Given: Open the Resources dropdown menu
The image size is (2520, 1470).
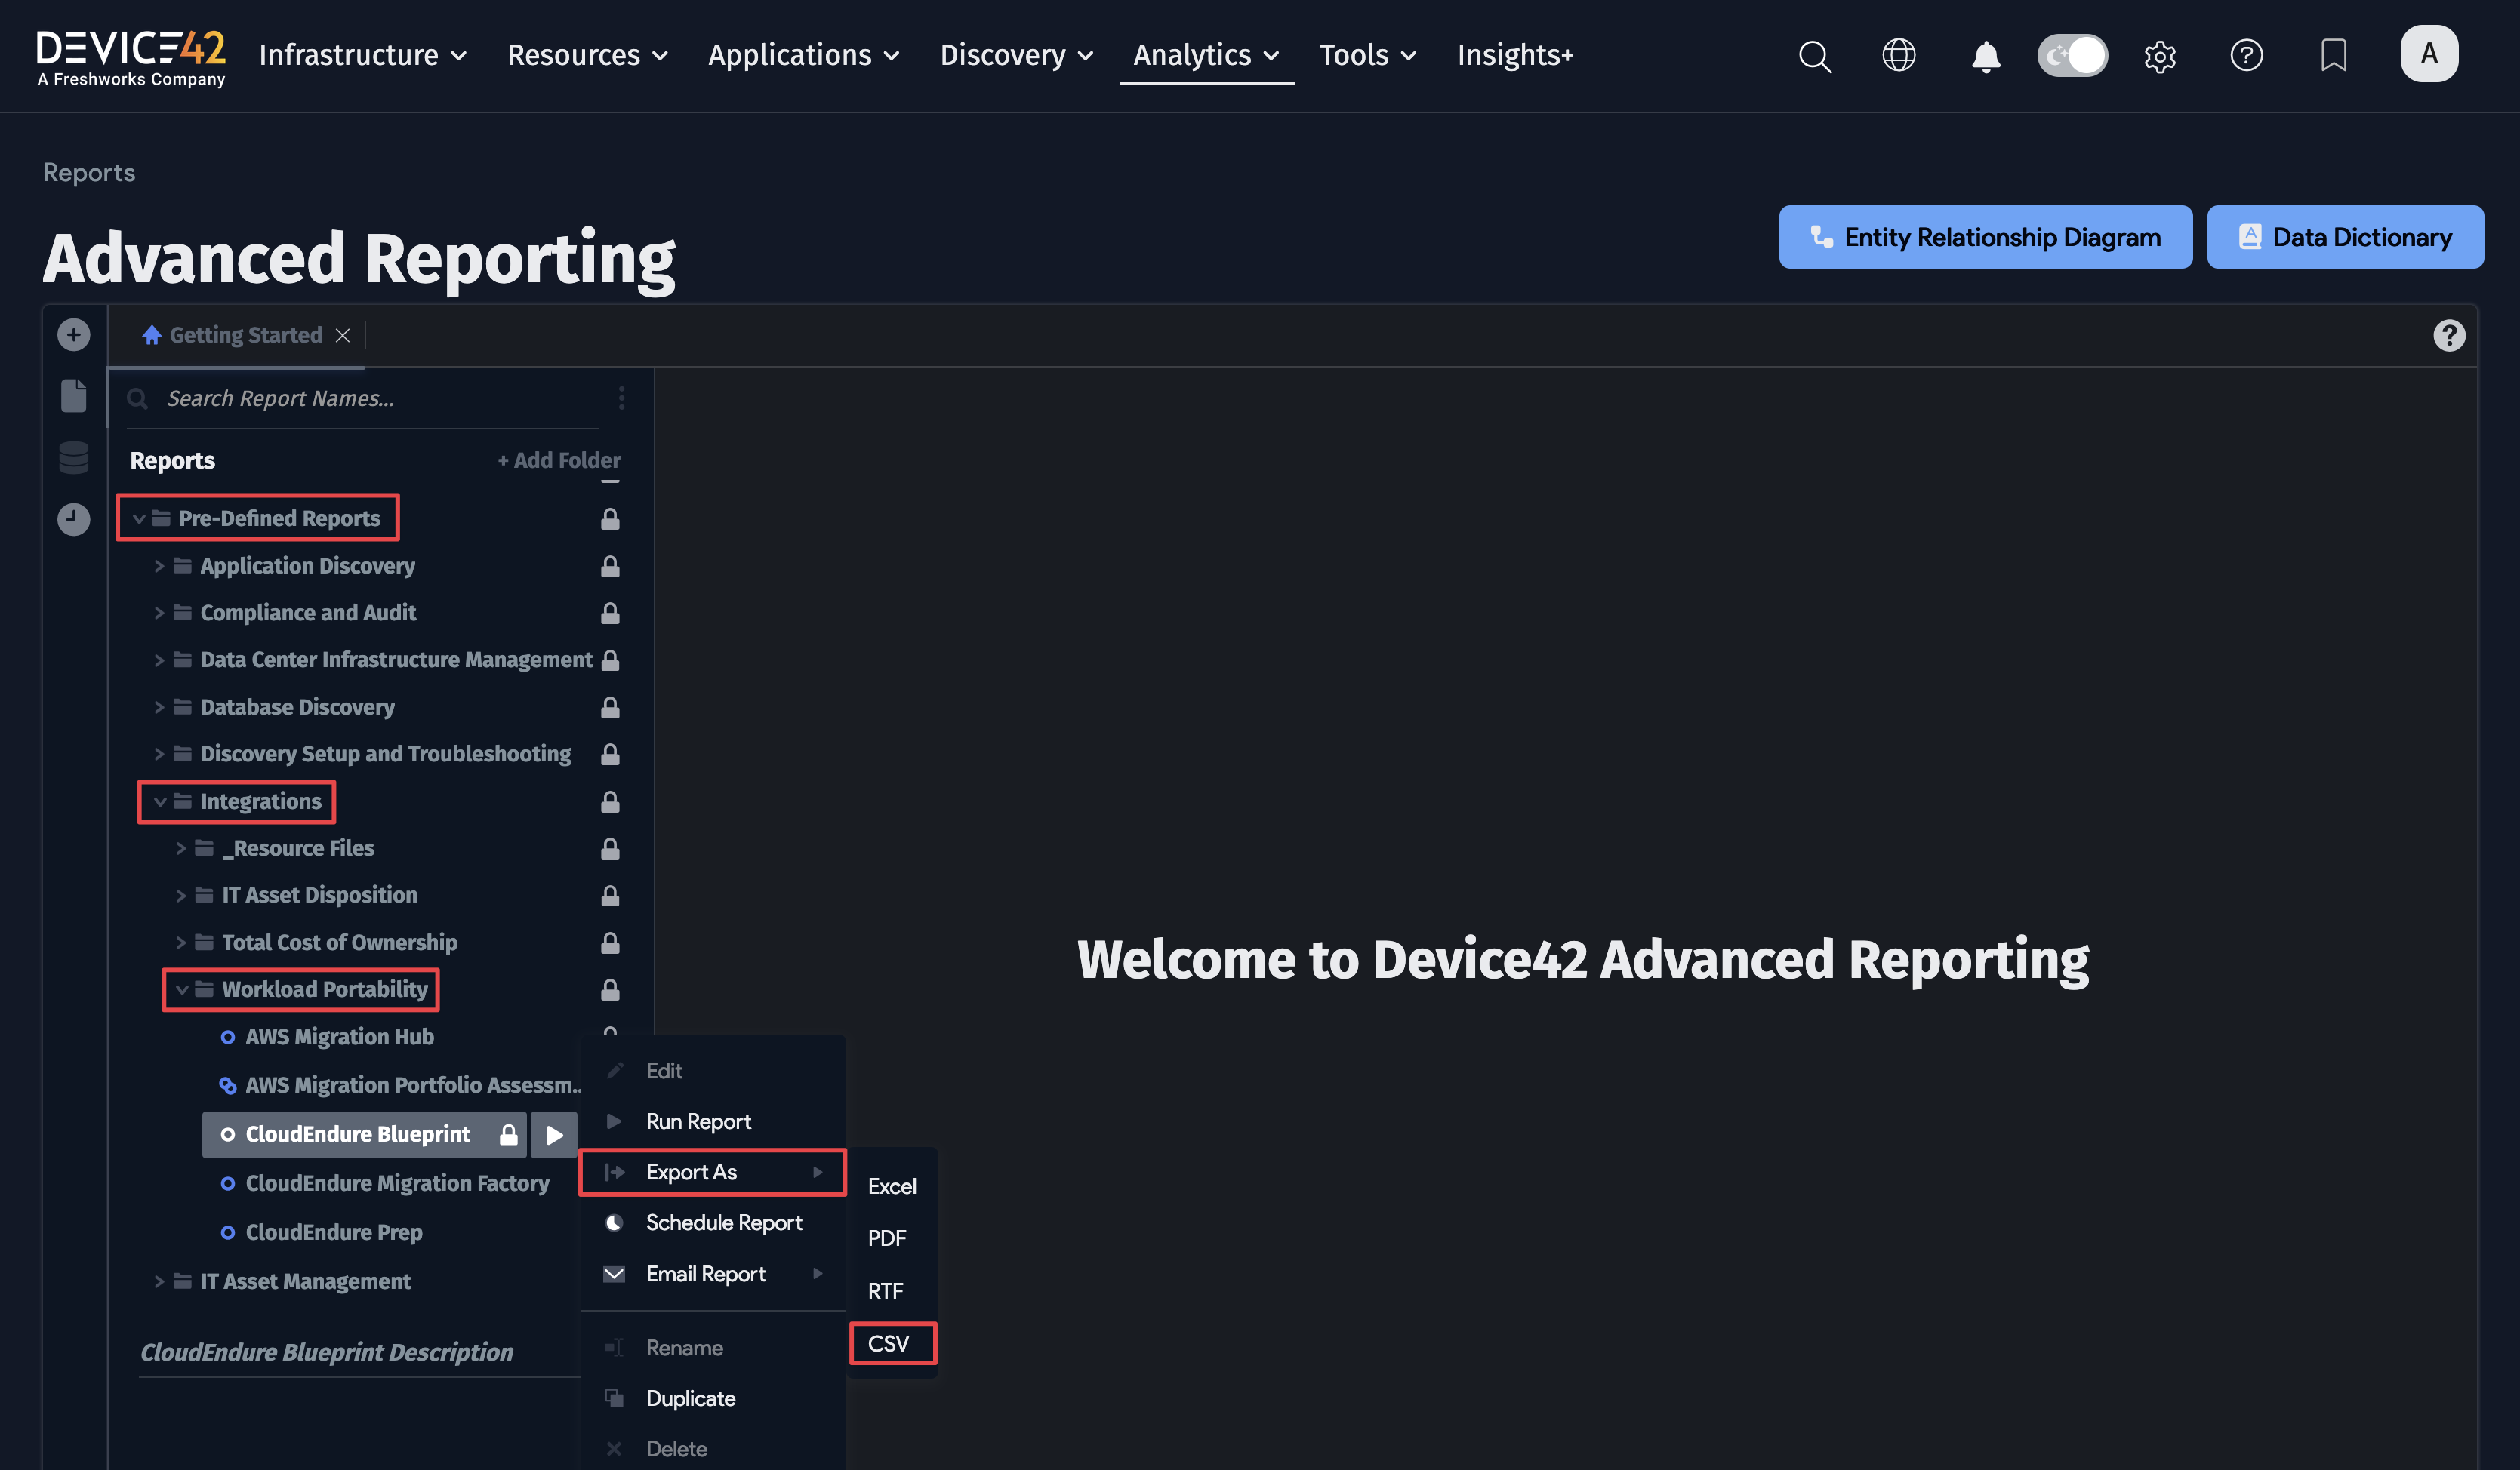Looking at the screenshot, I should (587, 55).
